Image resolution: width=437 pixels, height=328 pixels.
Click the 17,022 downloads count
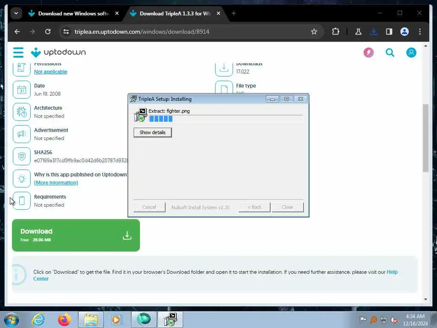coord(243,72)
